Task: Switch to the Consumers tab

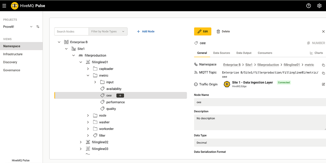Action: 265,53
